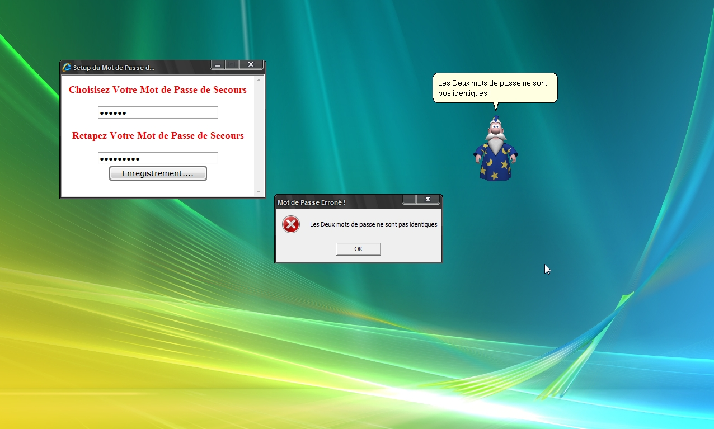714x429 pixels.
Task: Minimize the Setup du Mot de Passe window
Action: pyautogui.click(x=218, y=65)
